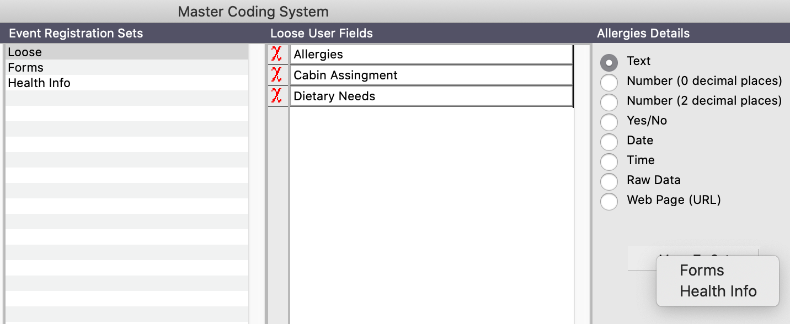Click the red X beside Allergies

[x=277, y=54]
